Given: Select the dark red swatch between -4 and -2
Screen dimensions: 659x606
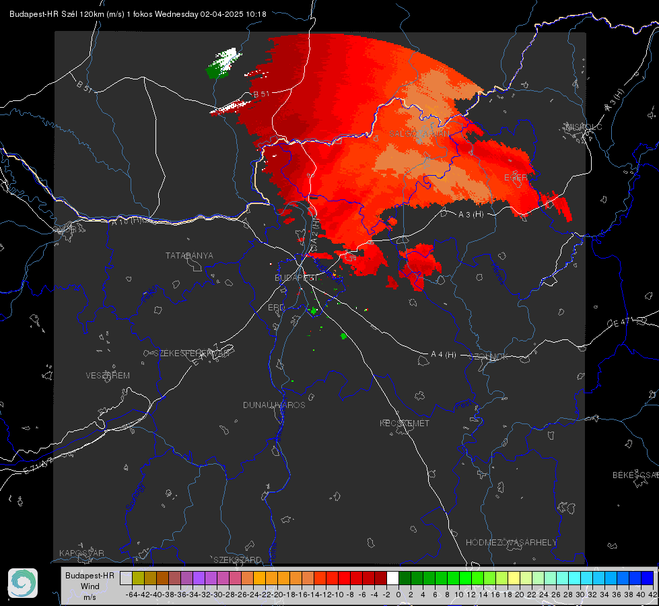Looking at the screenshot, I should 380,578.
